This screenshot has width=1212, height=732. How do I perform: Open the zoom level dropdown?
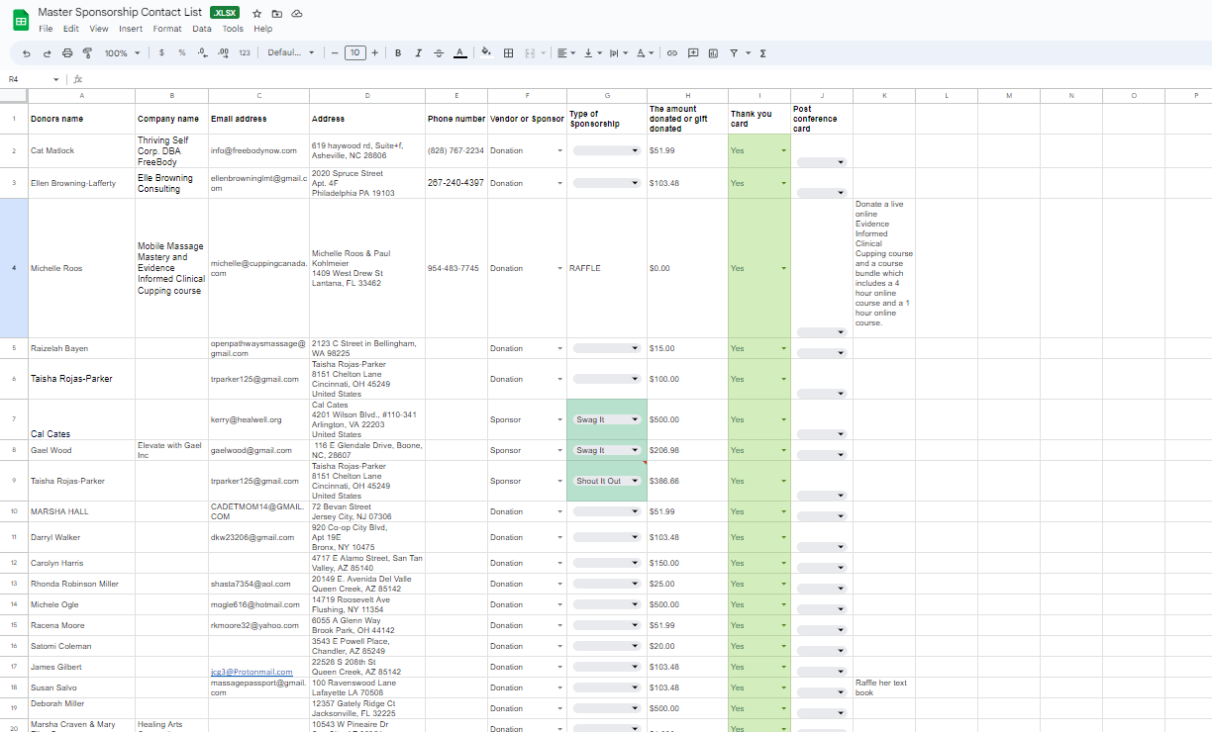coord(122,53)
